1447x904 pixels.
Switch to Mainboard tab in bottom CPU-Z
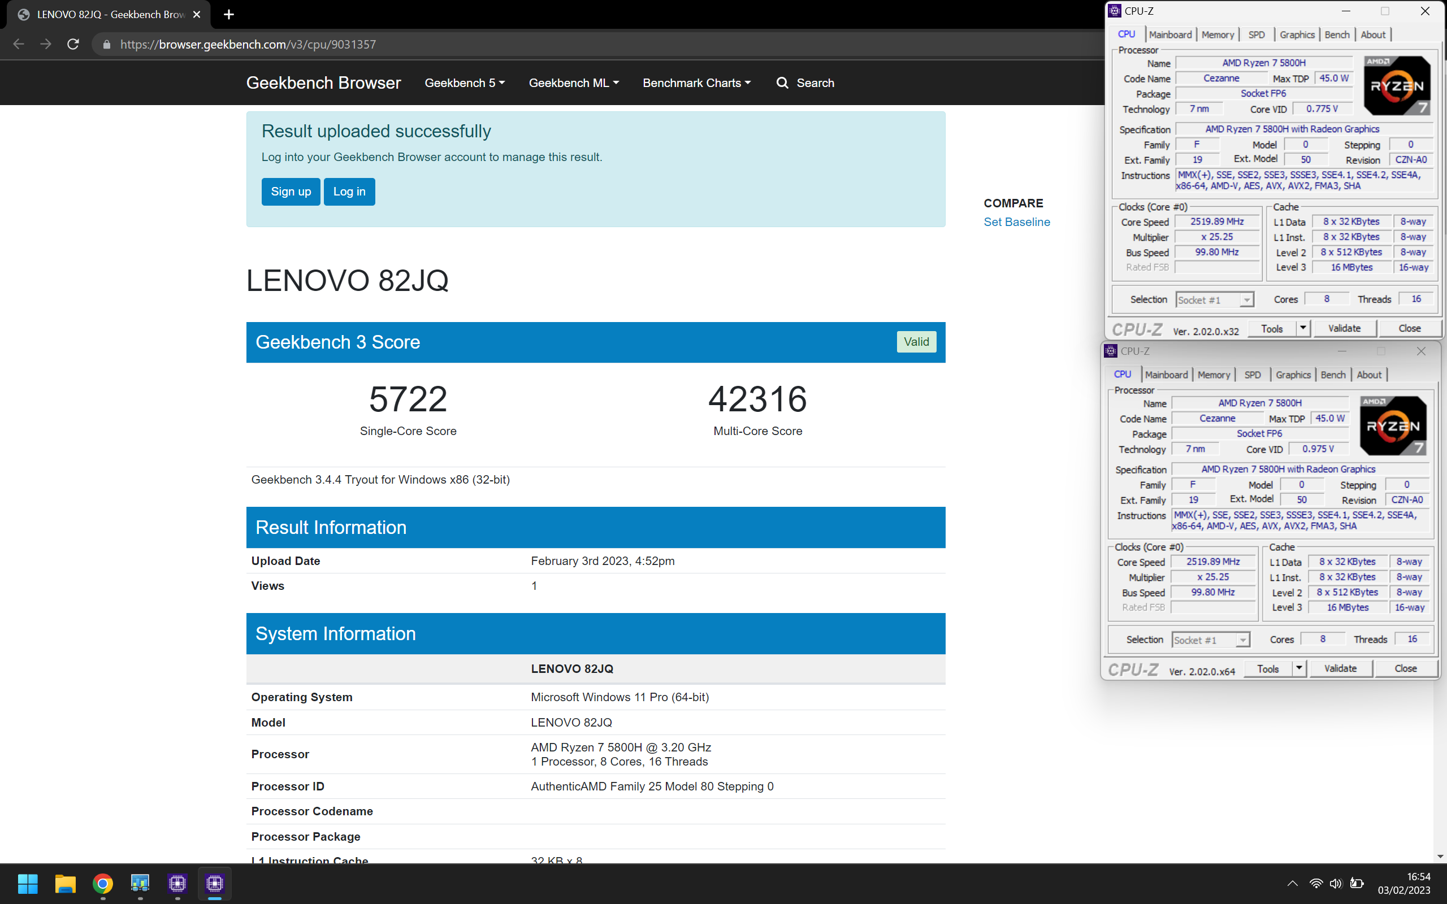click(x=1166, y=375)
